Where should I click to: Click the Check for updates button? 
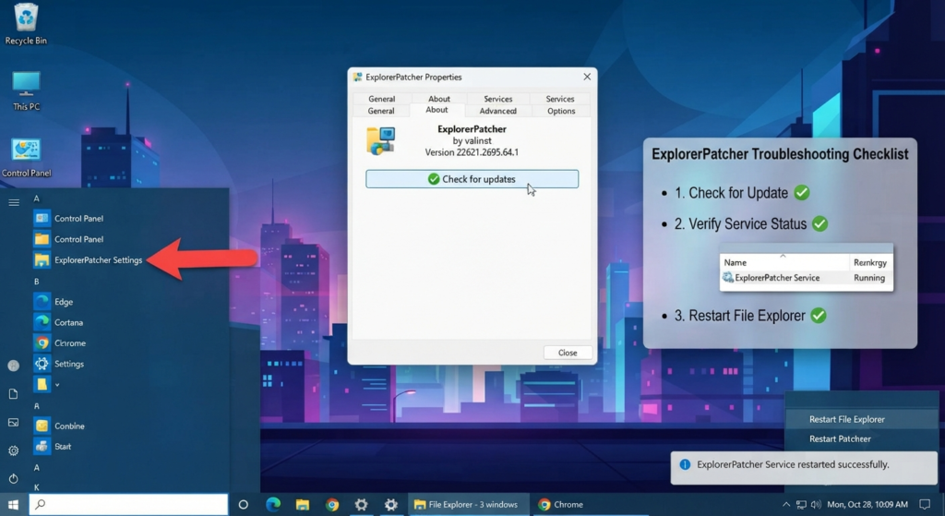[x=472, y=179]
